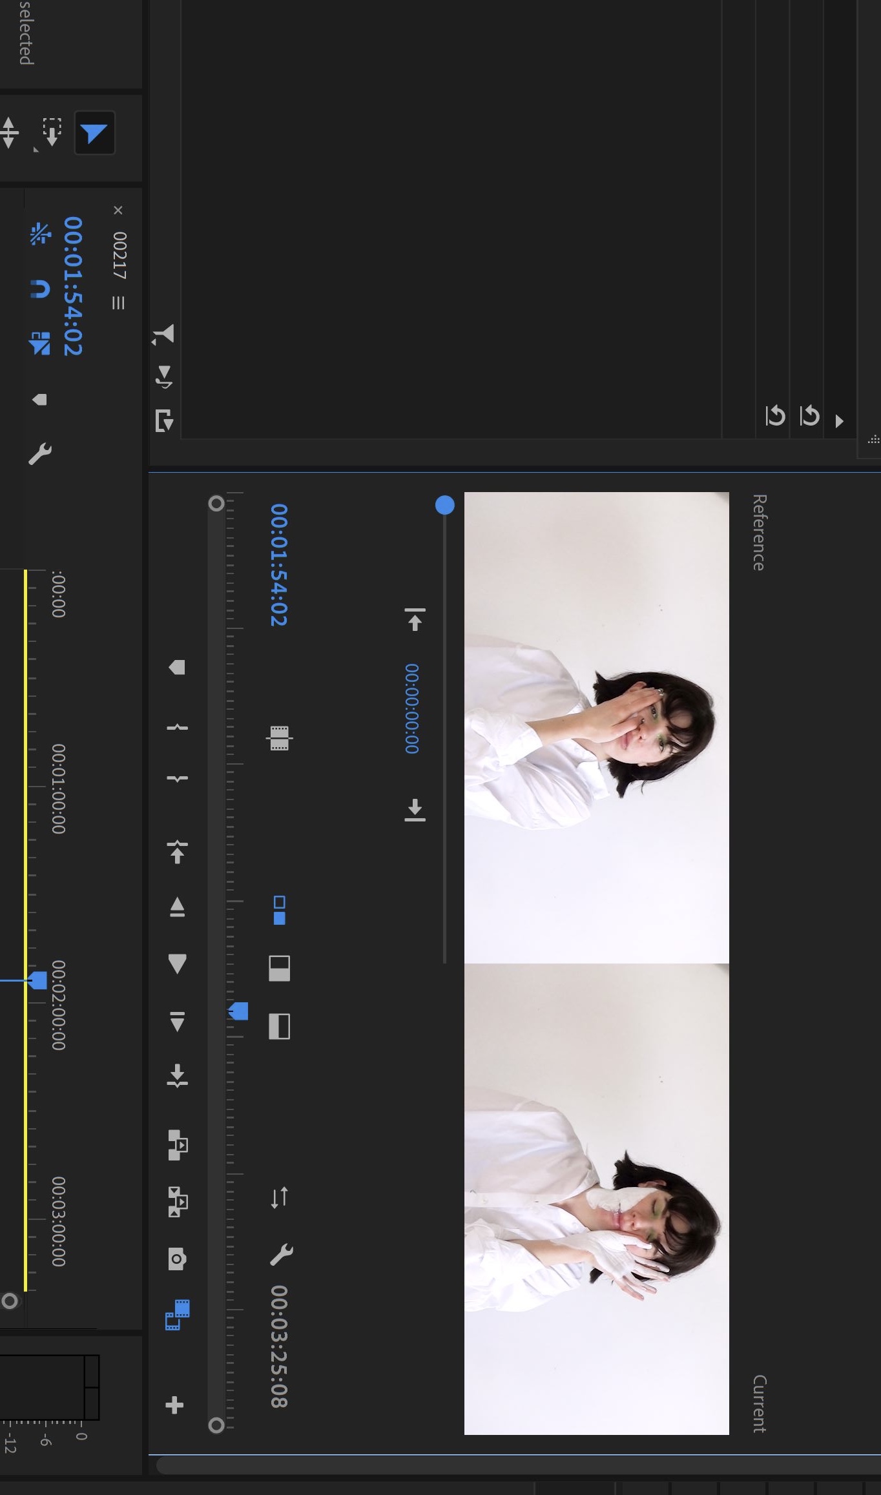
Task: Select the 00217 sequence tab
Action: coord(119,255)
